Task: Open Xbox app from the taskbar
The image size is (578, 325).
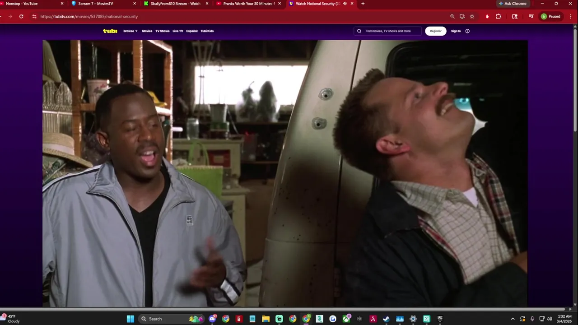Action: [x=346, y=319]
